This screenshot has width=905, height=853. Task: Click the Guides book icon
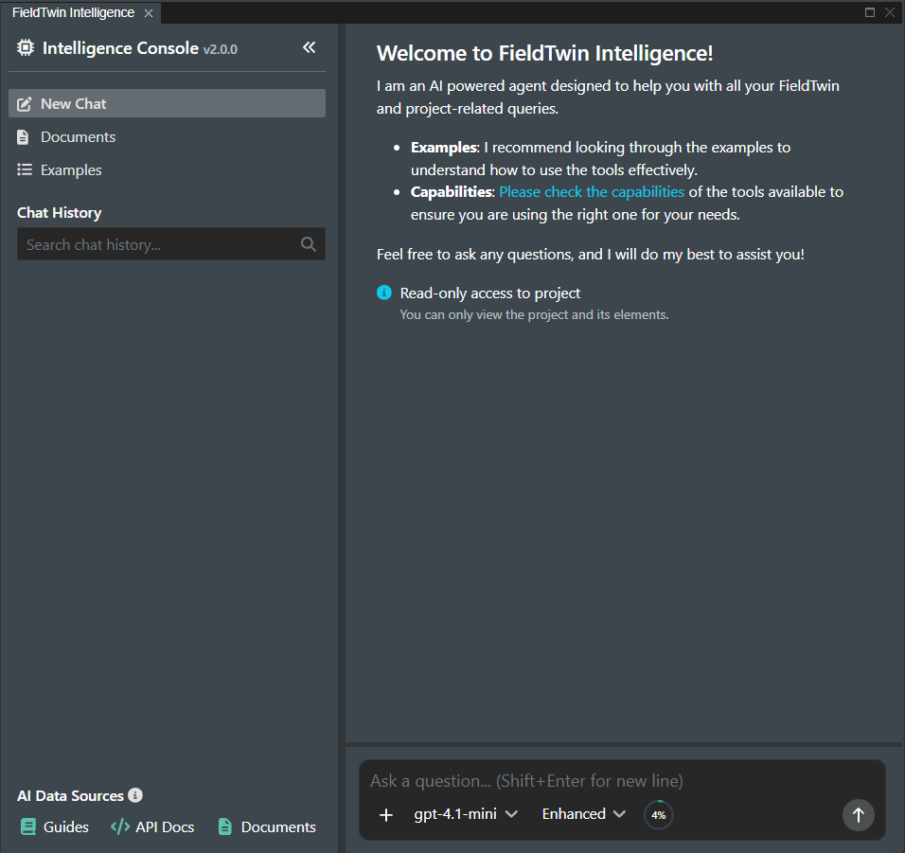click(27, 827)
